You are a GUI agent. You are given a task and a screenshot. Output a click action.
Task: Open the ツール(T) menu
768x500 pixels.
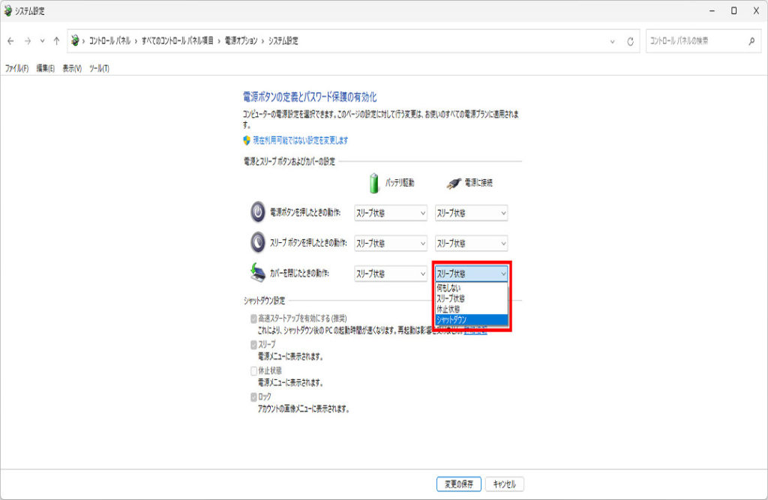tap(99, 68)
